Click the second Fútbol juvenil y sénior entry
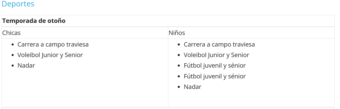Viewport: 340px width, 109px height. coord(215,76)
